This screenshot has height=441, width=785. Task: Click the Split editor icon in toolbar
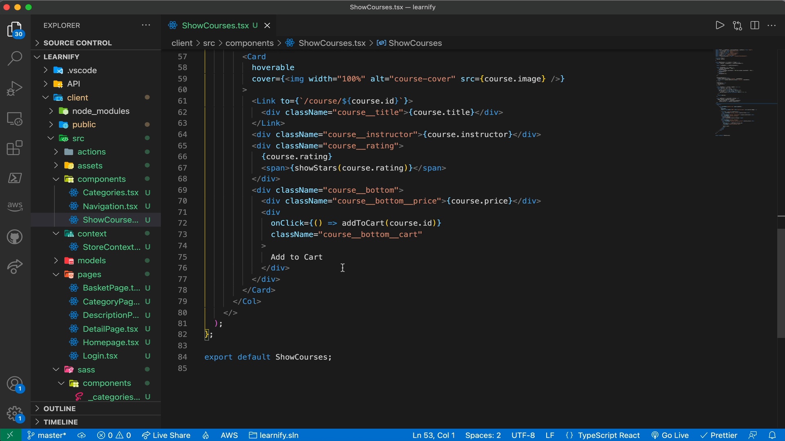point(755,25)
